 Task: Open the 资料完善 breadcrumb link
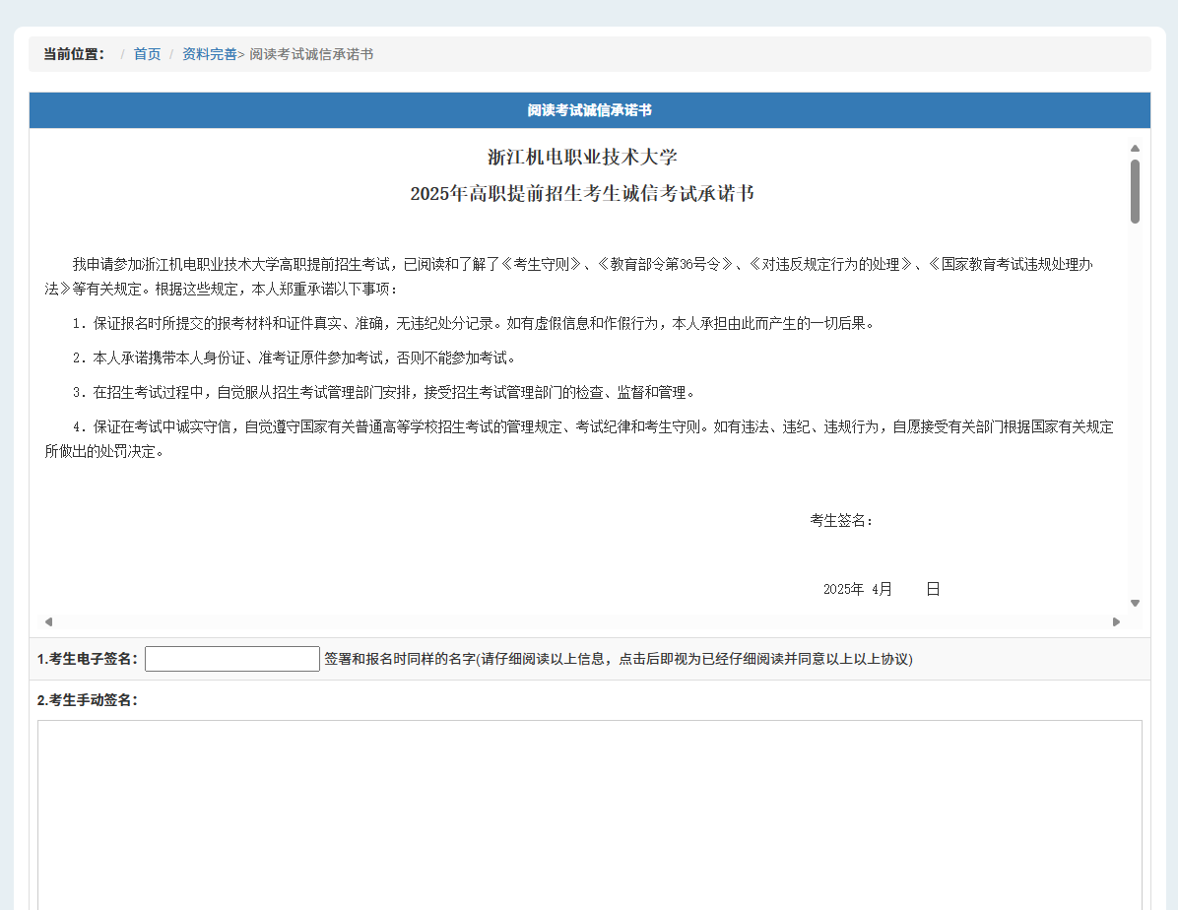click(x=209, y=54)
